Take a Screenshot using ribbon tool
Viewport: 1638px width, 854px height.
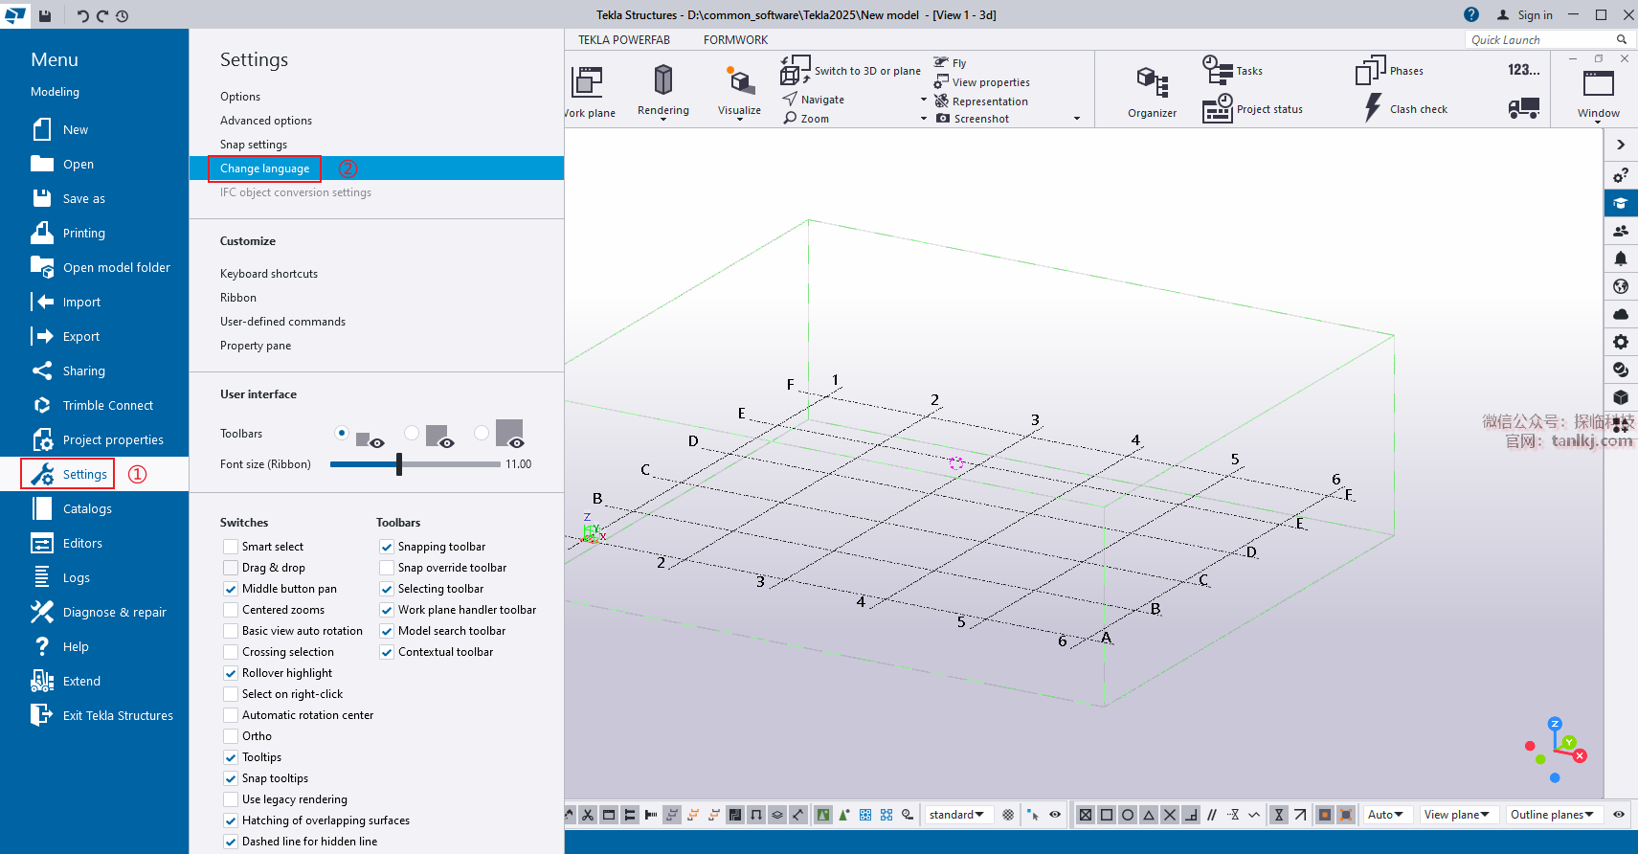tap(980, 119)
